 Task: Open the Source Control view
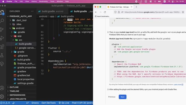(x=2, y=29)
